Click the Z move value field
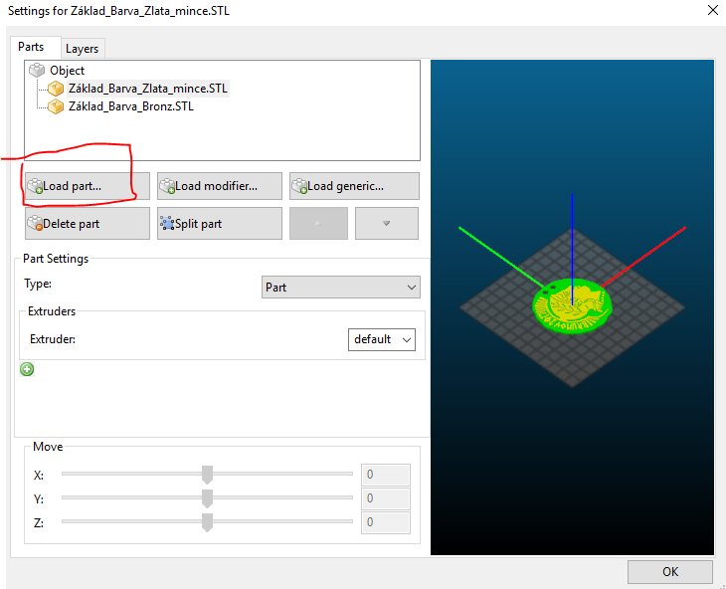 point(386,522)
